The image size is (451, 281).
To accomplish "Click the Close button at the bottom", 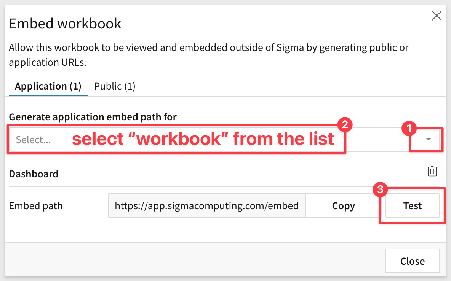I will click(412, 261).
